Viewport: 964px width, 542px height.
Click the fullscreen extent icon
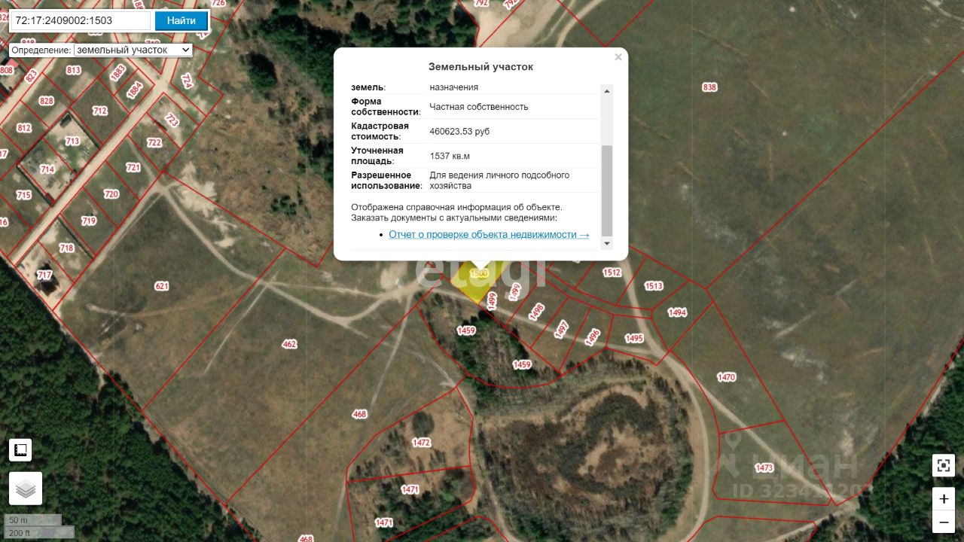[944, 465]
